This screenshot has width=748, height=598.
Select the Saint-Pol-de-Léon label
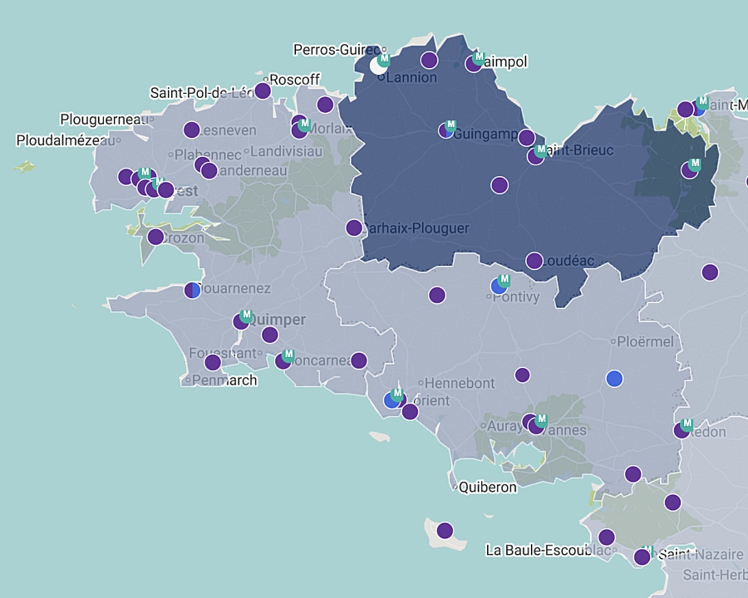click(202, 92)
